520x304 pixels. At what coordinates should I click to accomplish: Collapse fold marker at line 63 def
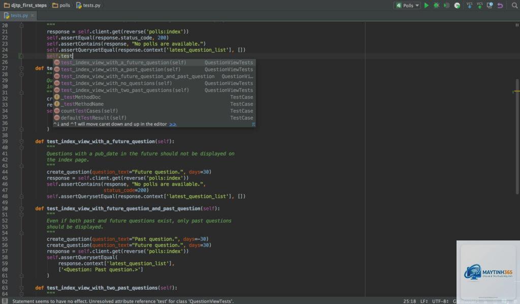point(21,288)
